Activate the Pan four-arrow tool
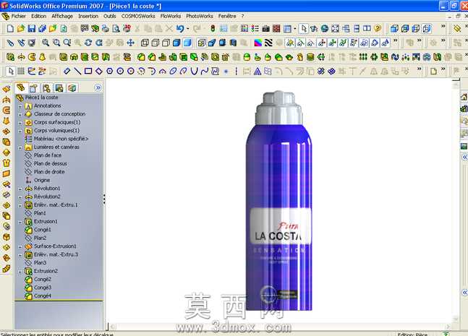The image size is (468, 336). pos(130,43)
